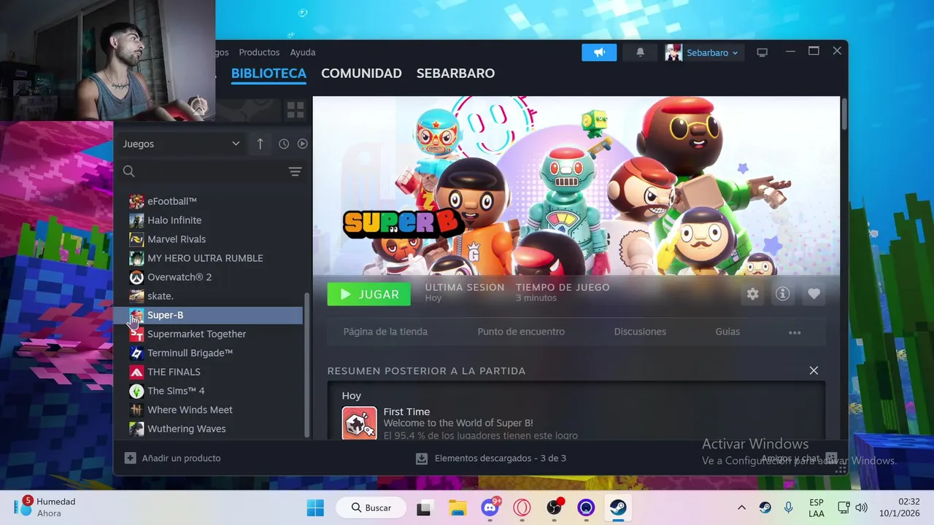Click the library search magnifier icon
934x525 pixels.
click(x=129, y=171)
